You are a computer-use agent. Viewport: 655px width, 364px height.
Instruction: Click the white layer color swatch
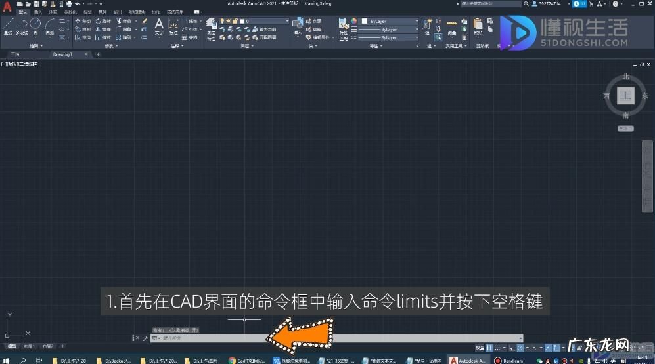click(x=242, y=21)
